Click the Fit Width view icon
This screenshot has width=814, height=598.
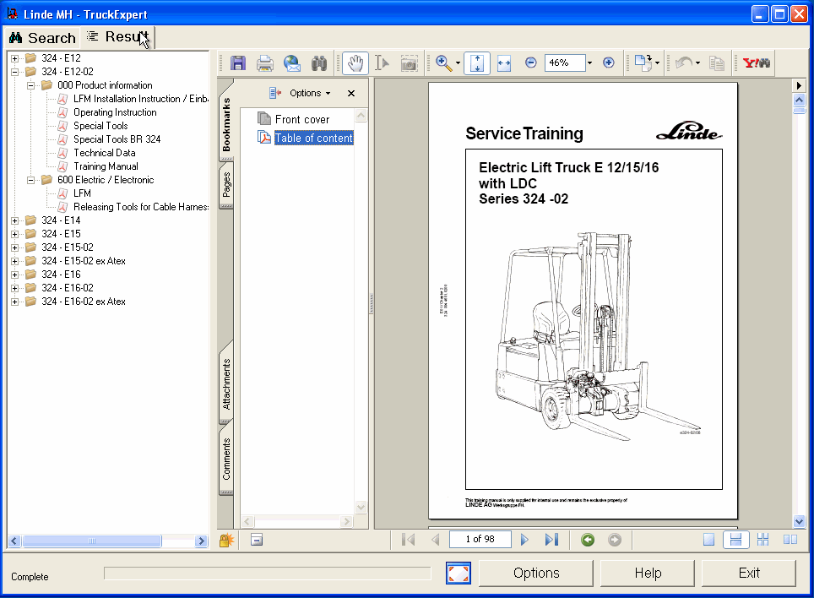504,63
